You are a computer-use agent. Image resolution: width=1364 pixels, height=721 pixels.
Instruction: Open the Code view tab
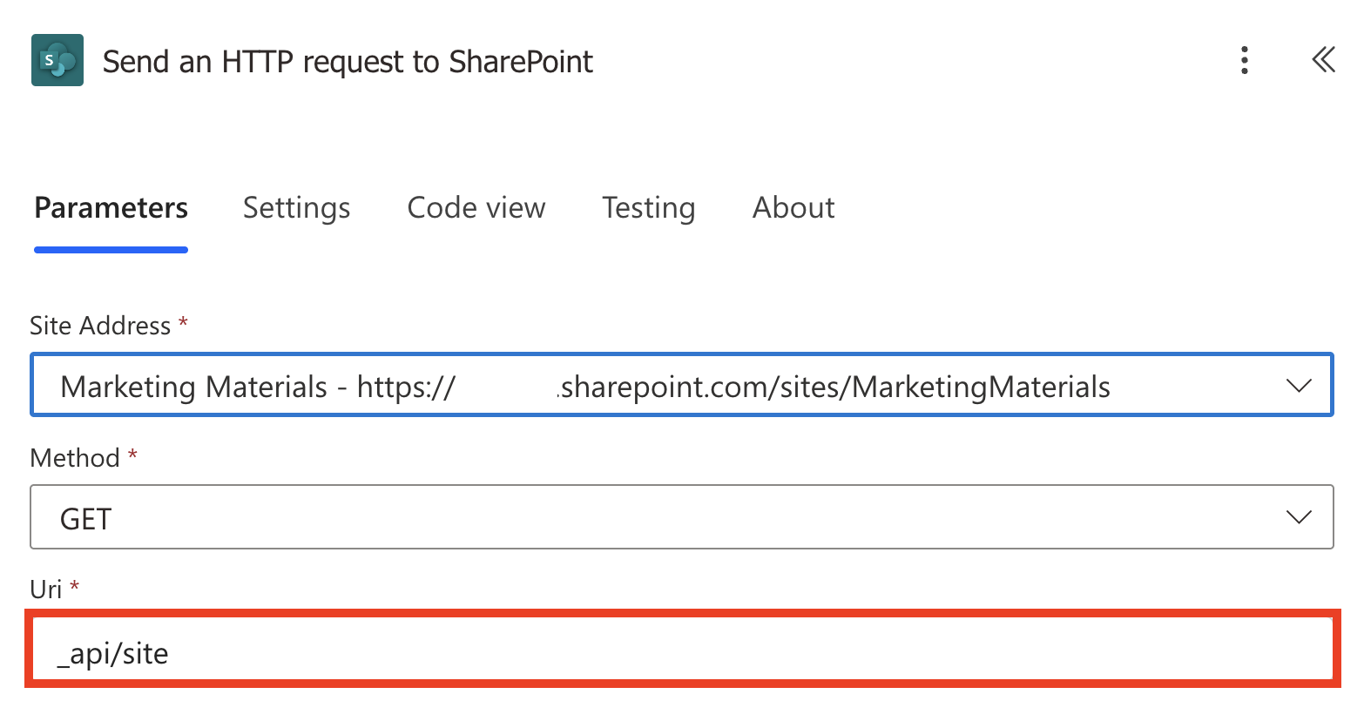click(x=476, y=208)
